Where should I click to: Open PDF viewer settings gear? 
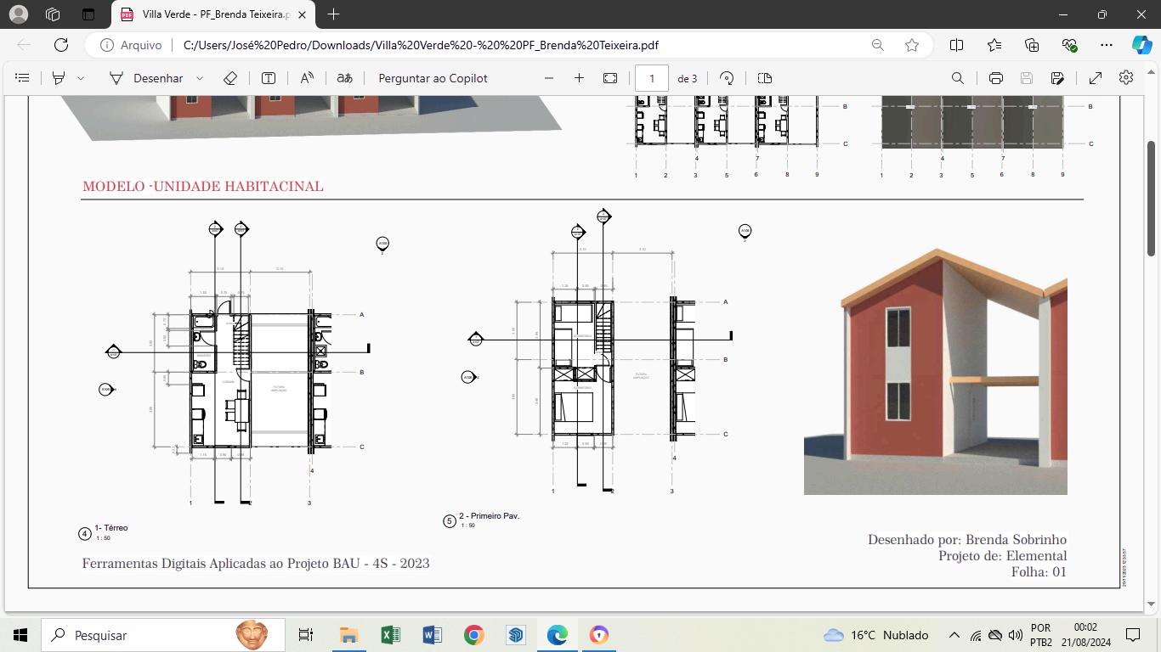1126,77
